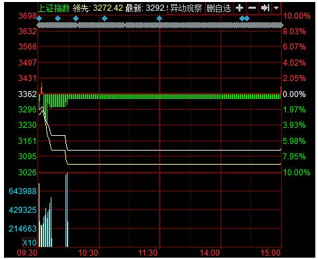Click the gray diamond indicator strip

(160, 25)
